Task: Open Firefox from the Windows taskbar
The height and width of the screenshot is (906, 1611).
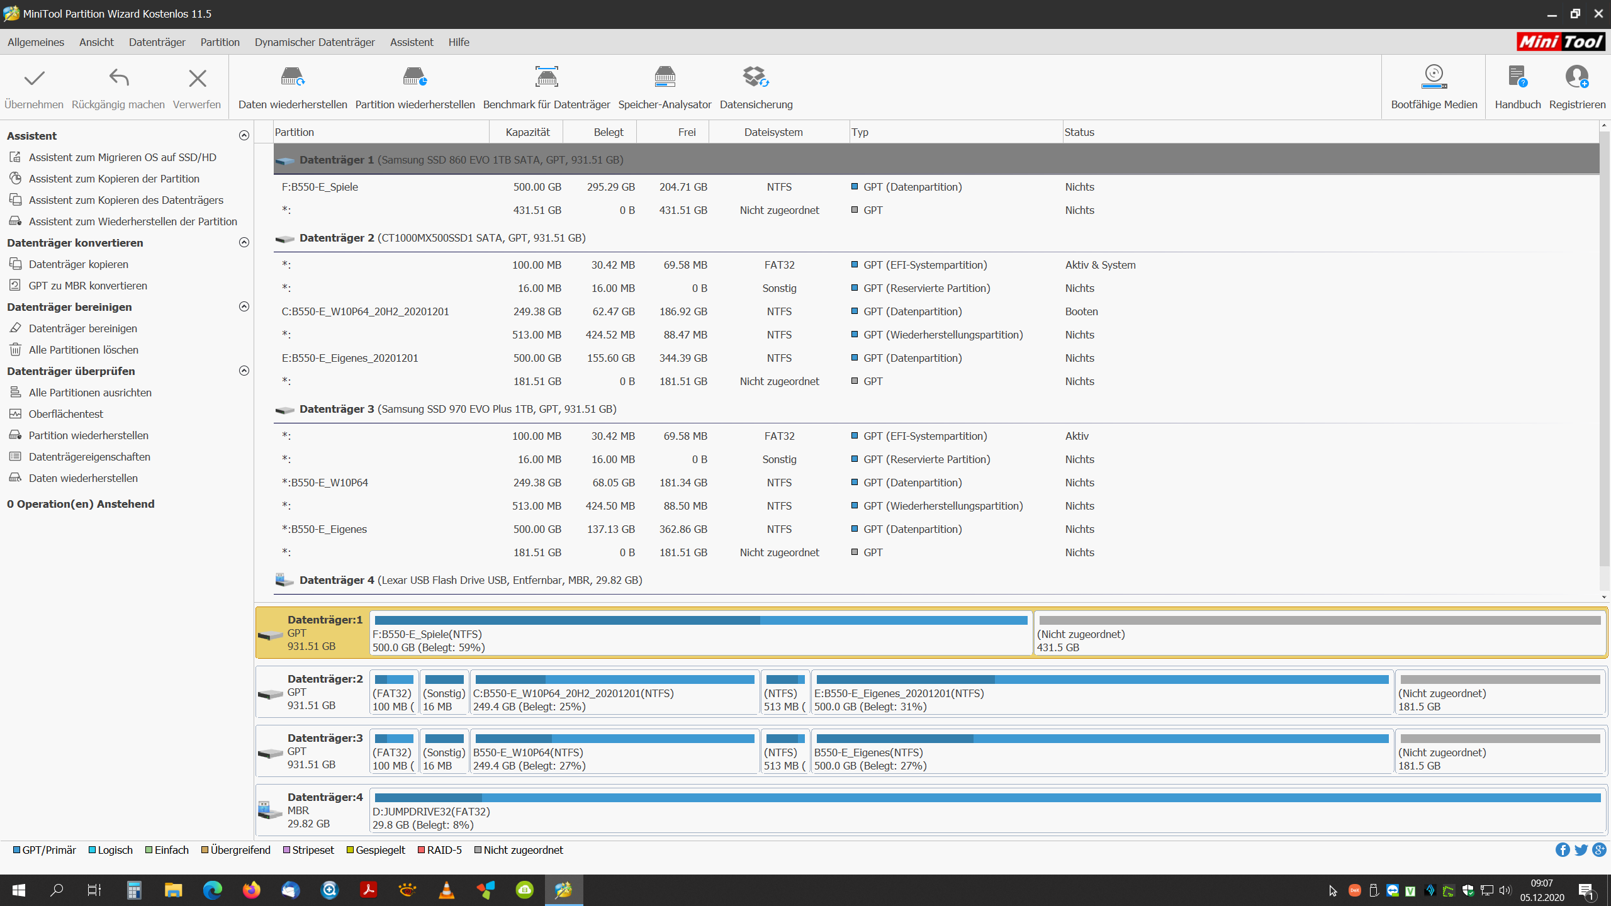Action: [251, 890]
